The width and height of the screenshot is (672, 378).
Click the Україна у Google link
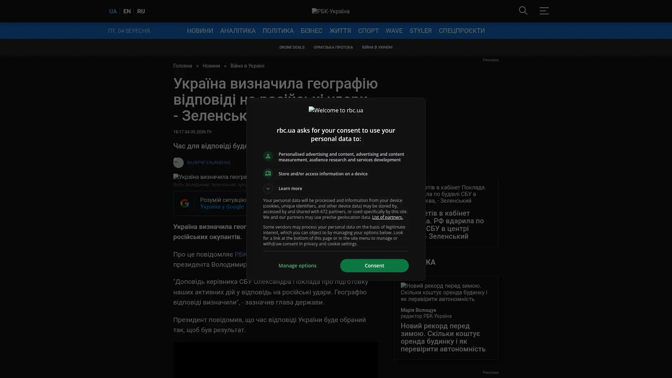(x=222, y=207)
